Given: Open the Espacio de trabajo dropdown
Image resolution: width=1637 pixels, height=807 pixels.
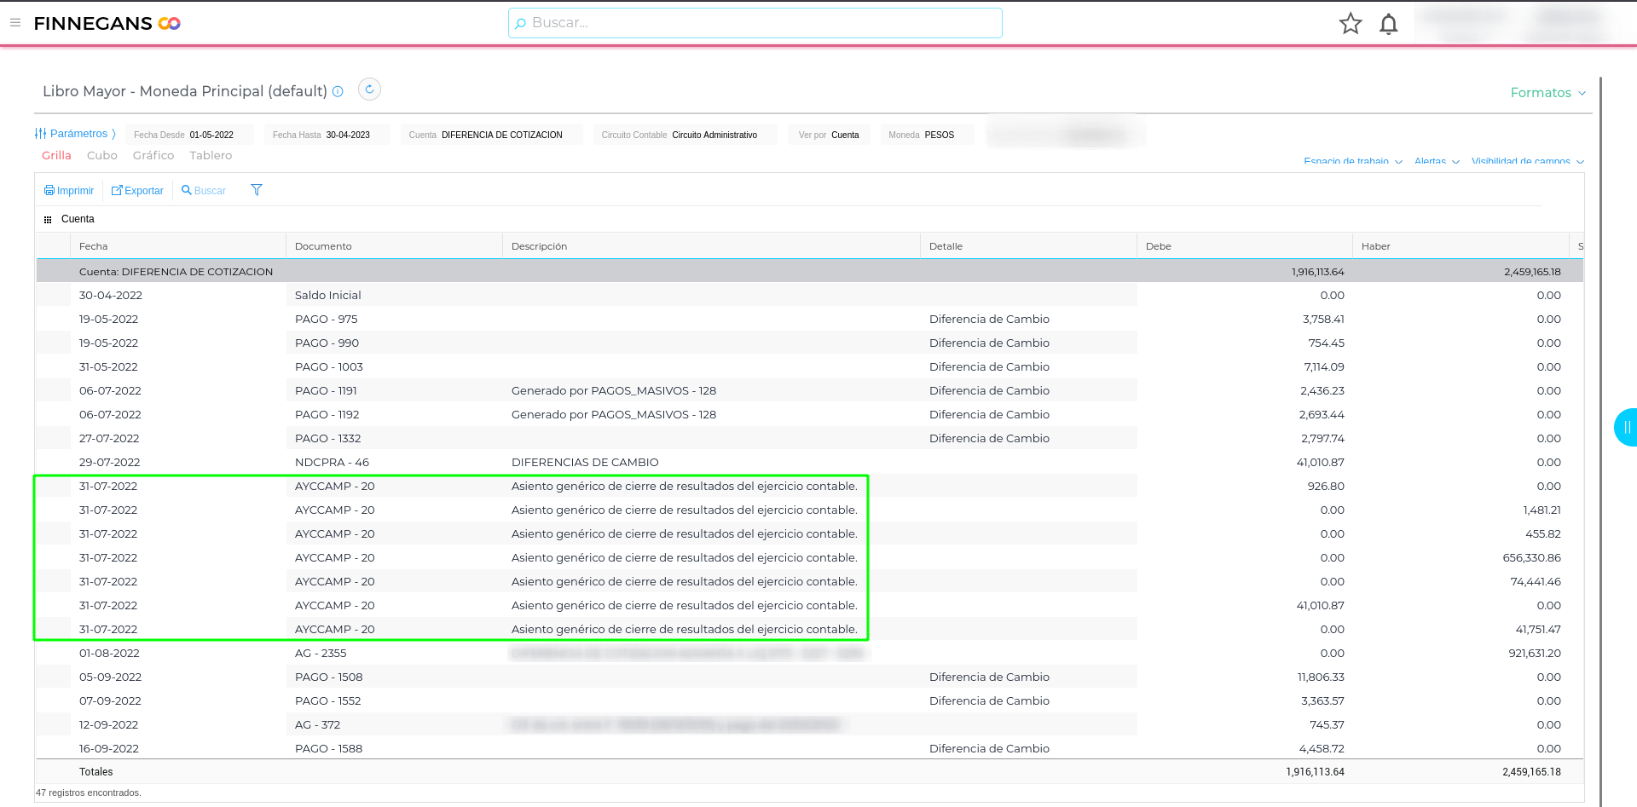Looking at the screenshot, I should (1352, 161).
